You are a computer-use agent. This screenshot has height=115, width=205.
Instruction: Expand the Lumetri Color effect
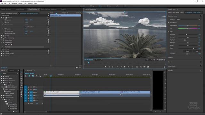[x=2, y=40]
